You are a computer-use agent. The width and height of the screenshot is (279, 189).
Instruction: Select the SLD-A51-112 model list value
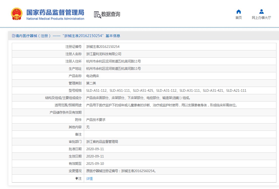166,90
